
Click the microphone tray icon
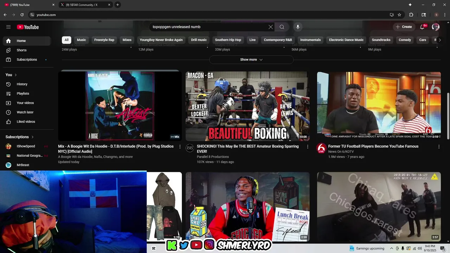(403, 248)
